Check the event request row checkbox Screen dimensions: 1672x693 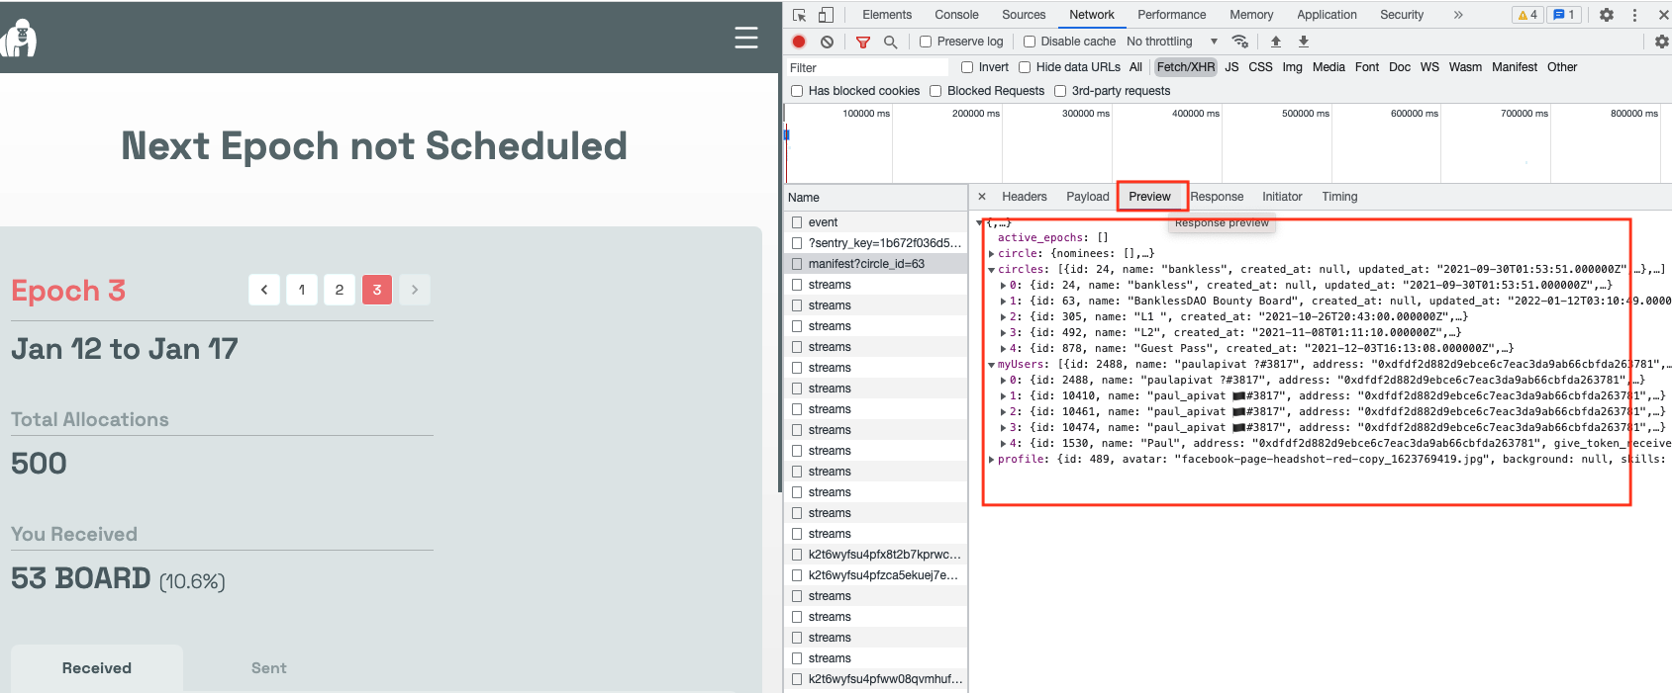click(798, 222)
